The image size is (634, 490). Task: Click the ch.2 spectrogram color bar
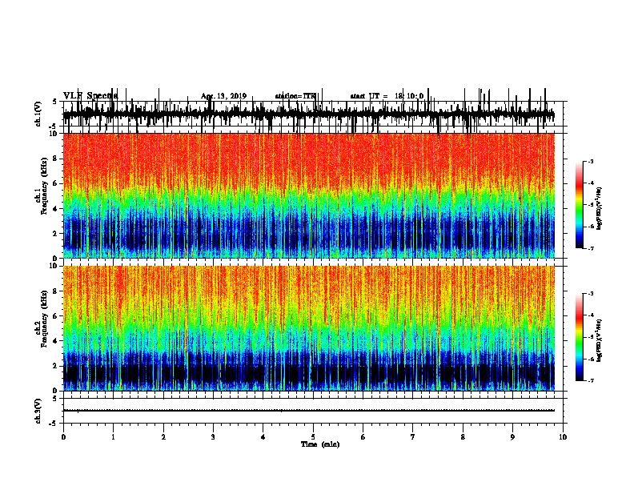point(580,337)
